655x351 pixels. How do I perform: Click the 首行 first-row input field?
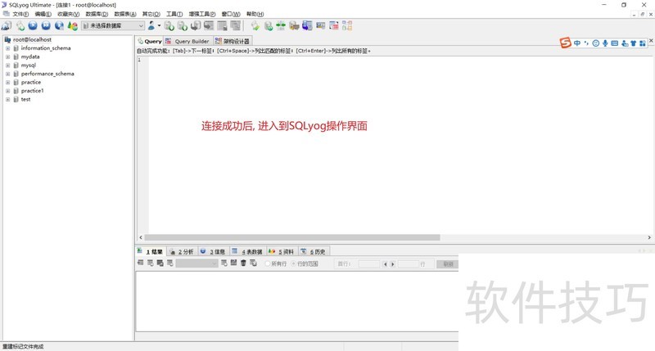click(x=369, y=264)
